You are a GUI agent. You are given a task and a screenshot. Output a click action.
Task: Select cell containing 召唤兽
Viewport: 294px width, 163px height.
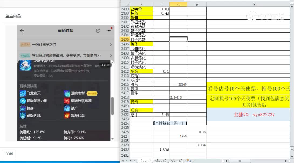[142, 9]
